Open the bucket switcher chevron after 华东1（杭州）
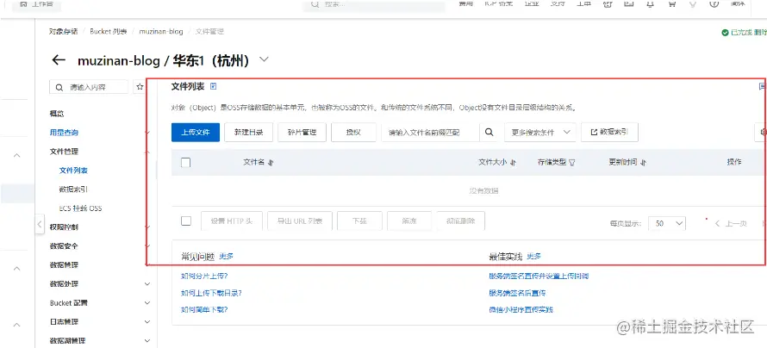The width and height of the screenshot is (767, 348). 265,59
